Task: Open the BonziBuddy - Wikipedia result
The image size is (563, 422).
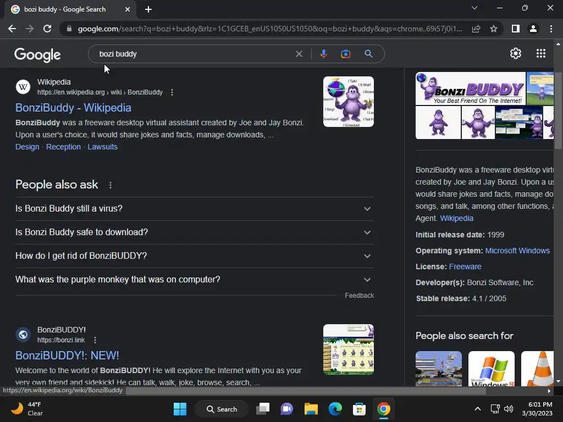Action: 73,108
